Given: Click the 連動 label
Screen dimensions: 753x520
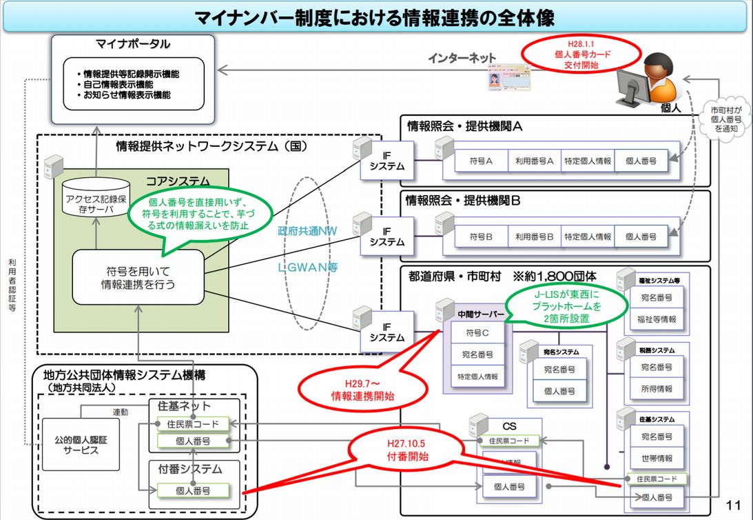Looking at the screenshot, I should click(x=121, y=412).
